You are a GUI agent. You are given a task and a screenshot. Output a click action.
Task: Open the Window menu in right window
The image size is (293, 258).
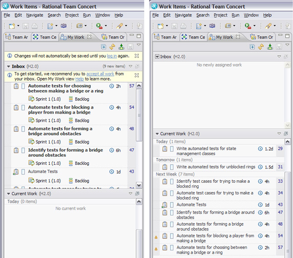[251, 15]
